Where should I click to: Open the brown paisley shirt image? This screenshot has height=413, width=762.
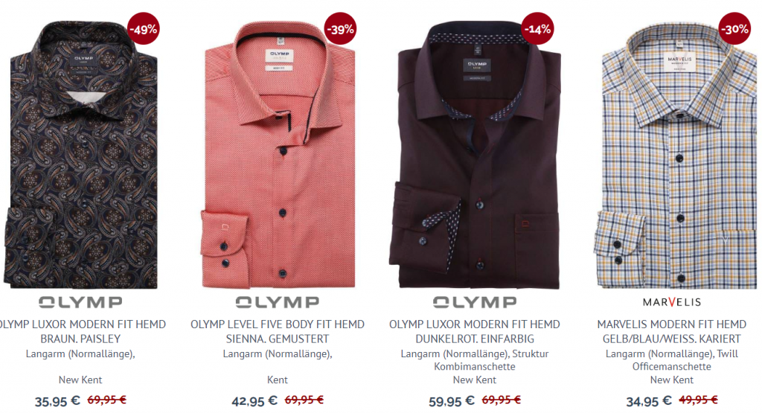80,154
